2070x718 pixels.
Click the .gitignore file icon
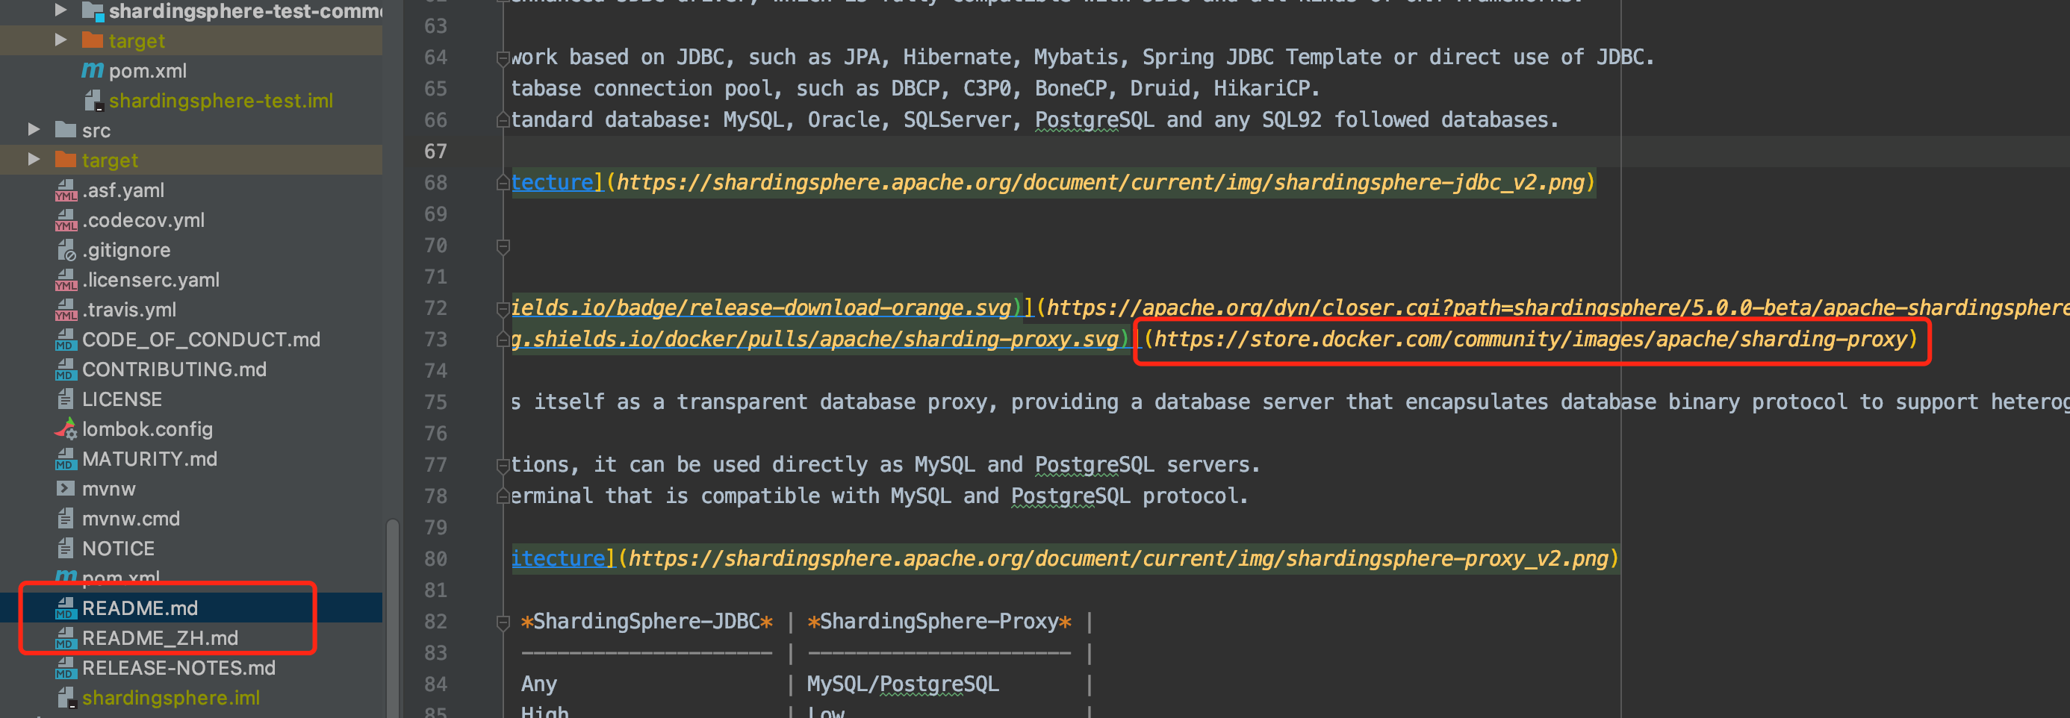(66, 250)
